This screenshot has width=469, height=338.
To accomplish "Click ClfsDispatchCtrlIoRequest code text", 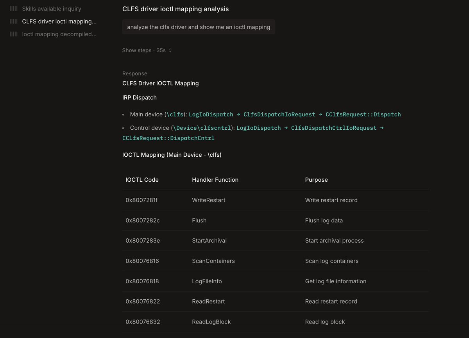I will coord(334,128).
